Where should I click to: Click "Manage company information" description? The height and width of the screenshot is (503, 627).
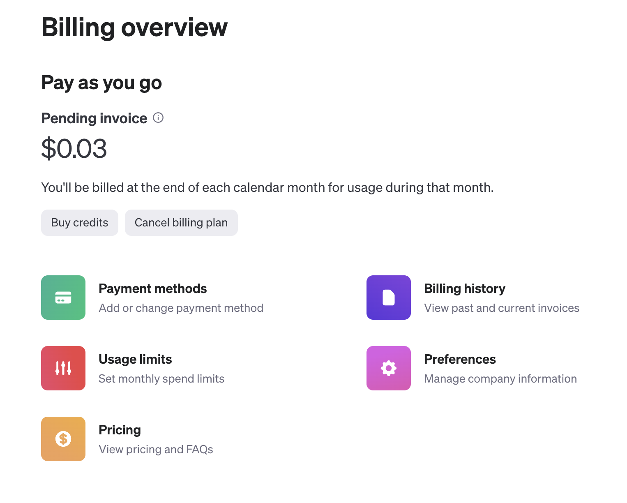point(500,379)
